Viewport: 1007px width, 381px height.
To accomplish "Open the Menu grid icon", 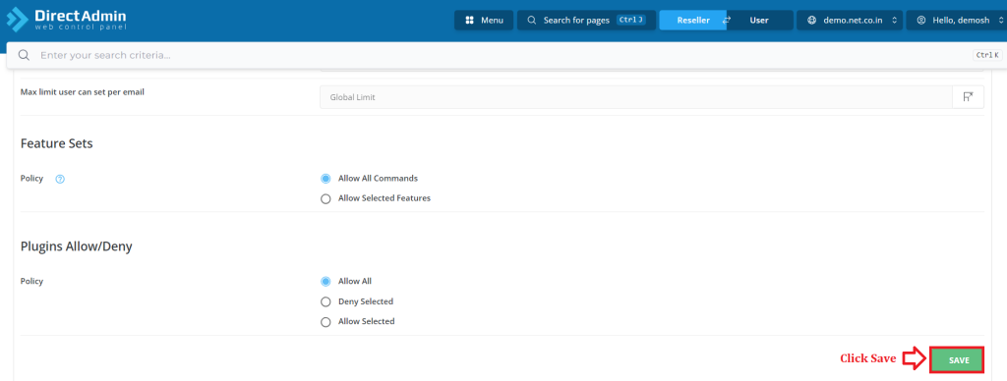I will [469, 21].
